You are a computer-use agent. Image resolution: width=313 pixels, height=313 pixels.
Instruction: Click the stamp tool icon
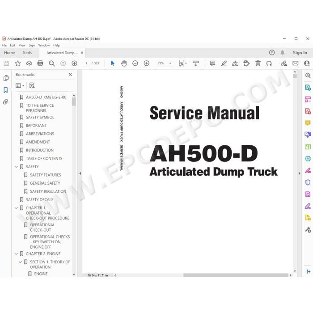[x=246, y=63]
